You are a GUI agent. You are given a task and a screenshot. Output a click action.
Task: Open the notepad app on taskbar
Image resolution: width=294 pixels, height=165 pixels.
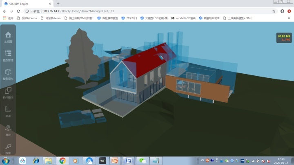click(x=156, y=161)
